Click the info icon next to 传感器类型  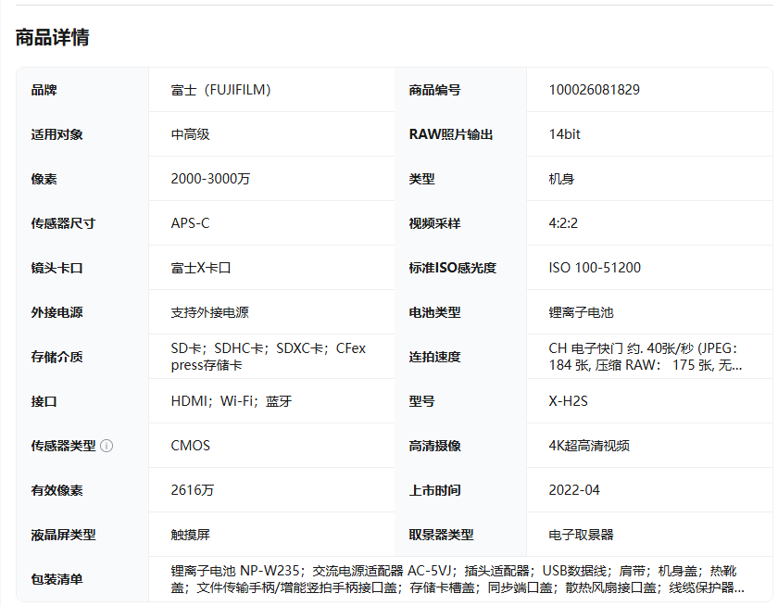point(107,446)
